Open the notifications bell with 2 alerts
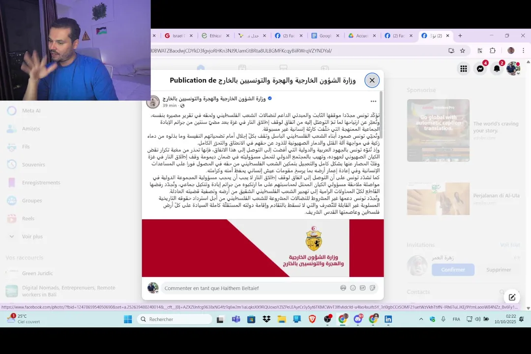The height and width of the screenshot is (354, 531). 497,69
